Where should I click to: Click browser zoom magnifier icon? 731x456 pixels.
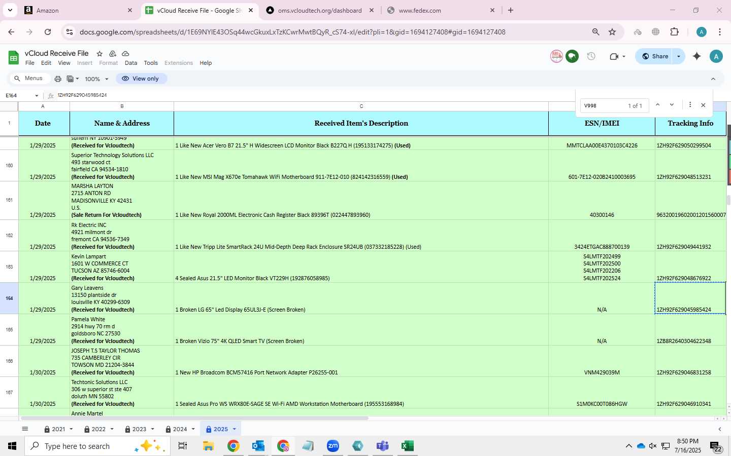pyautogui.click(x=595, y=32)
